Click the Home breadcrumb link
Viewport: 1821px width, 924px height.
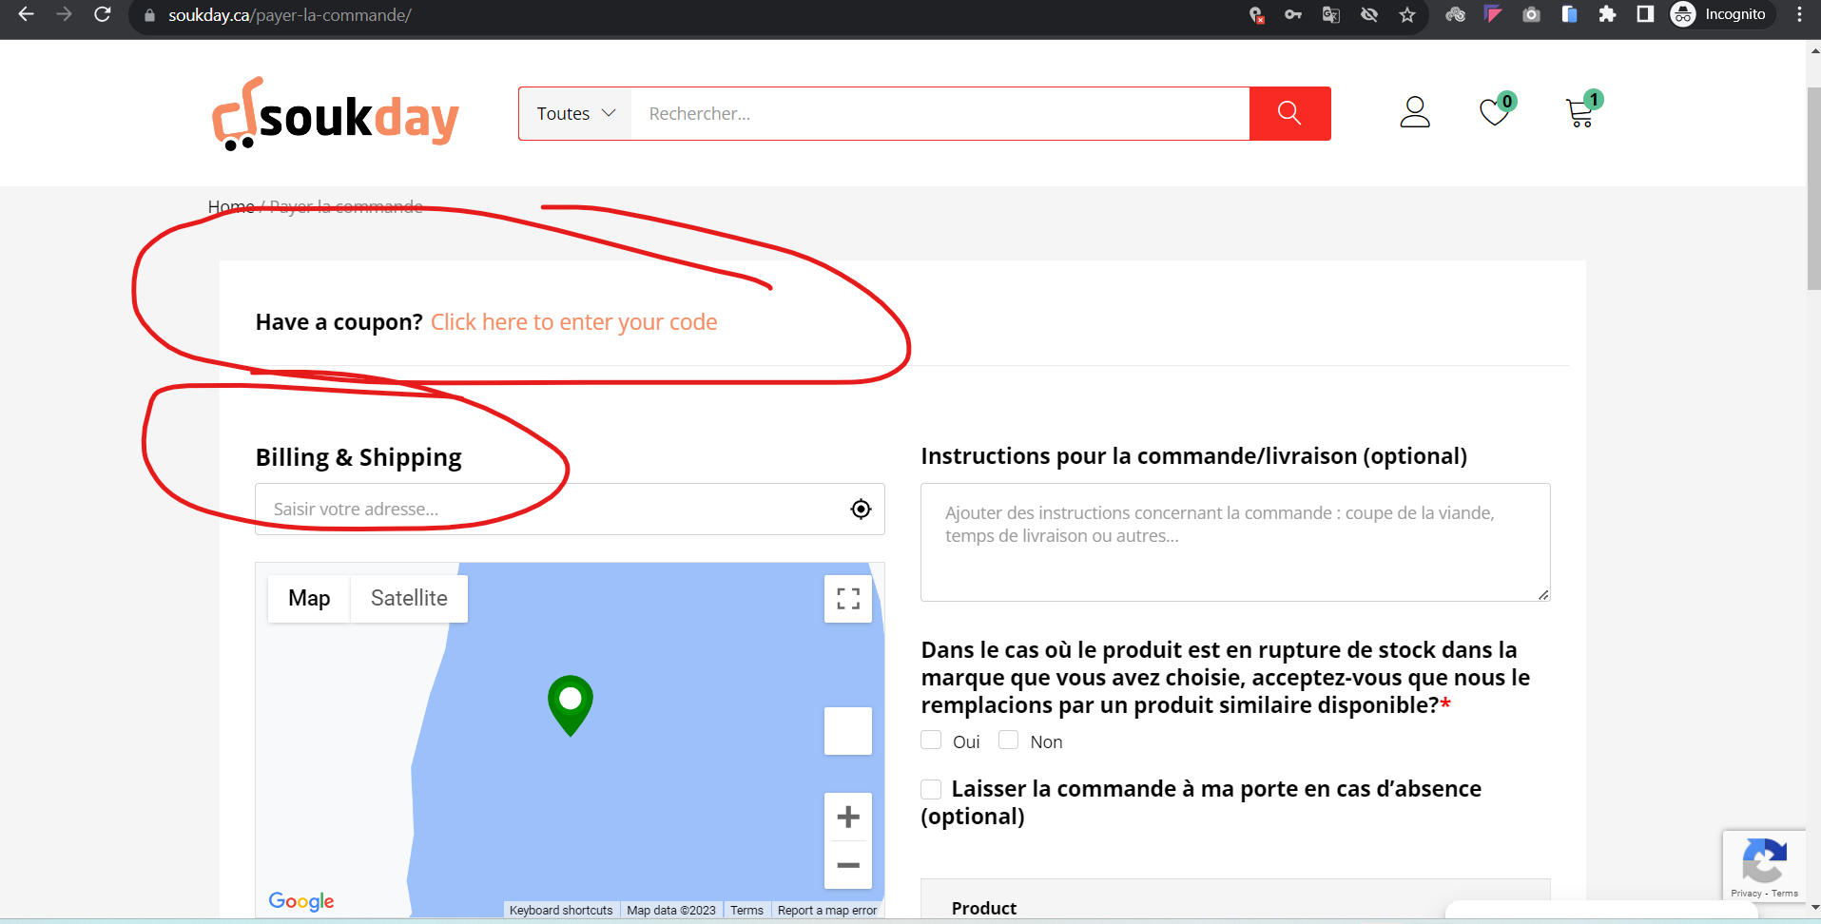click(230, 206)
